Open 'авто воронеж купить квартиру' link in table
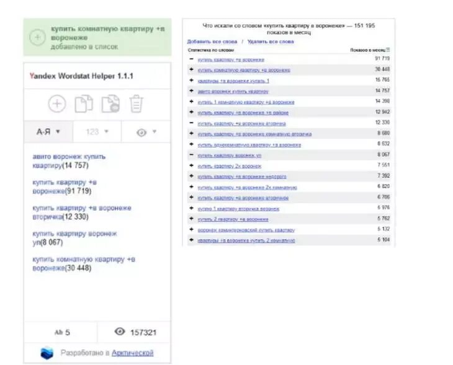453x365 pixels. point(233,92)
